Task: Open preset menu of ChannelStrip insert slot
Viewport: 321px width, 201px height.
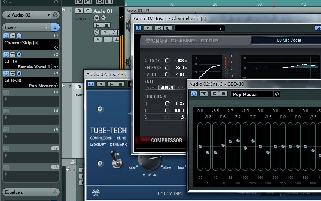Action: point(56,48)
